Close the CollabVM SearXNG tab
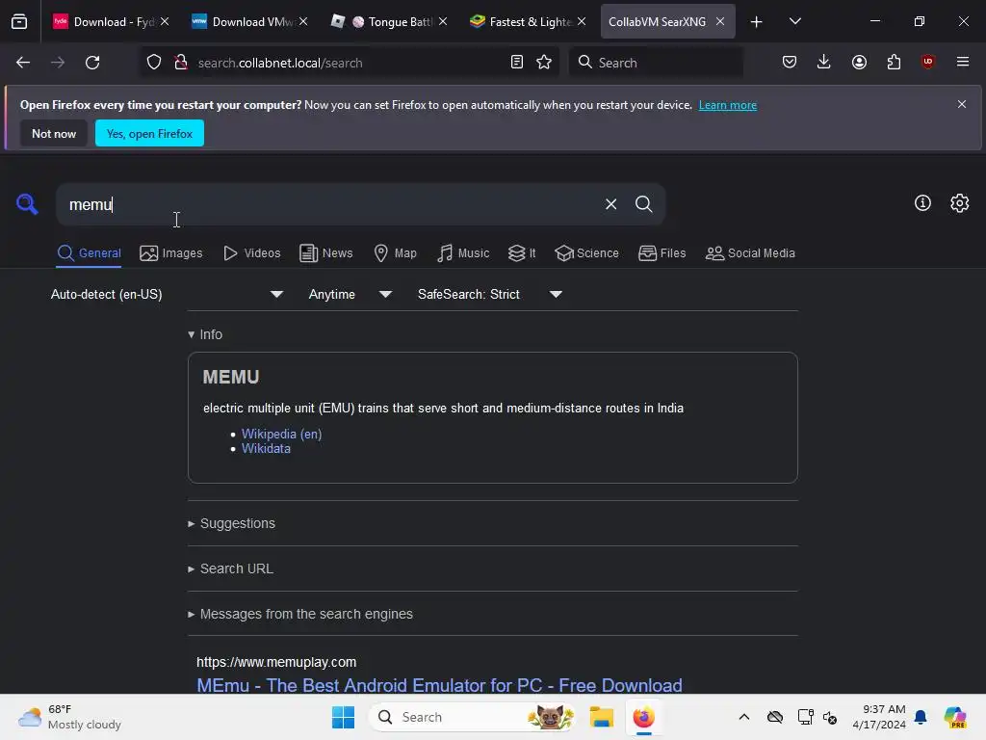The height and width of the screenshot is (740, 986). (x=720, y=21)
